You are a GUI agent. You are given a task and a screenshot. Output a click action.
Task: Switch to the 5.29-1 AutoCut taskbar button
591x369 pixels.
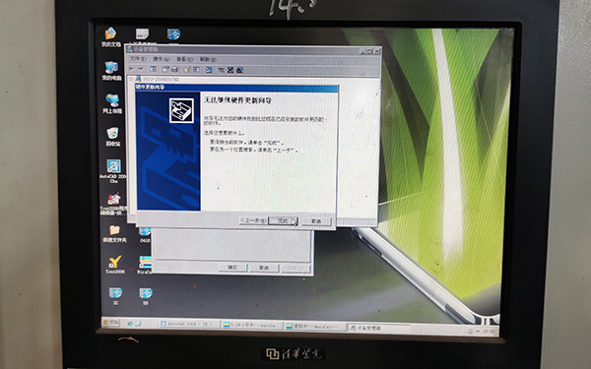tap(252, 326)
